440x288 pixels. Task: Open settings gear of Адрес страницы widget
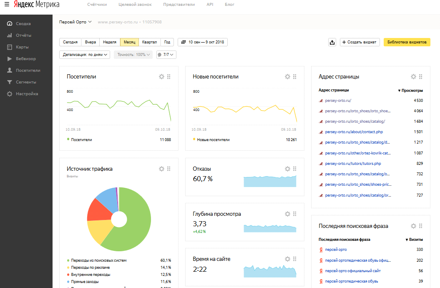coord(413,77)
